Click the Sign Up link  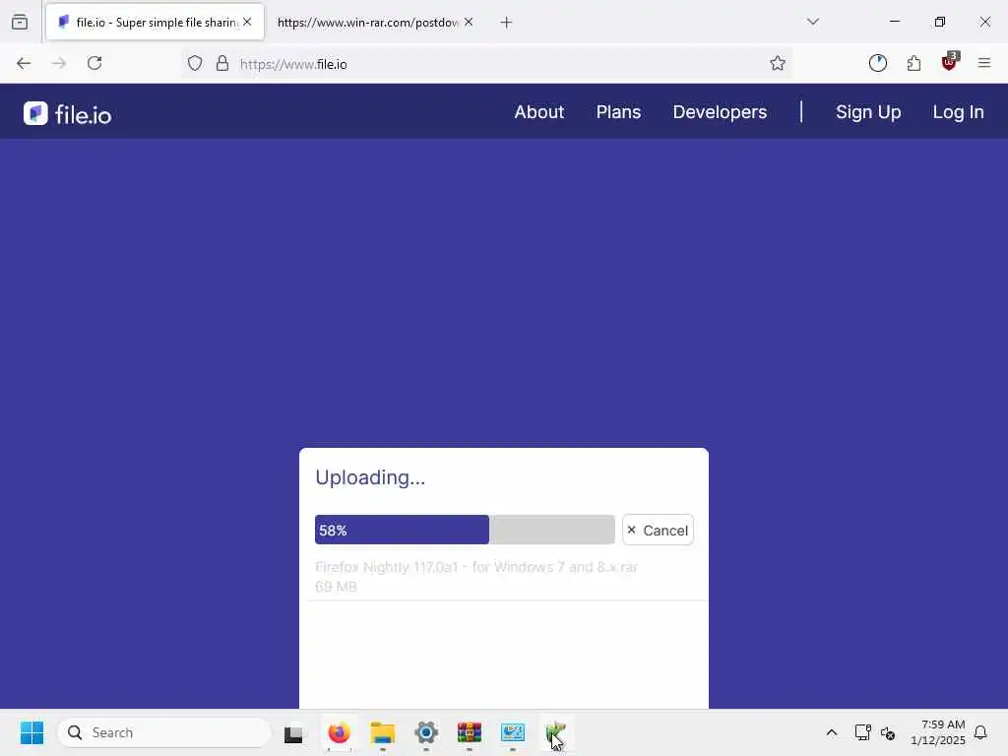pyautogui.click(x=868, y=112)
